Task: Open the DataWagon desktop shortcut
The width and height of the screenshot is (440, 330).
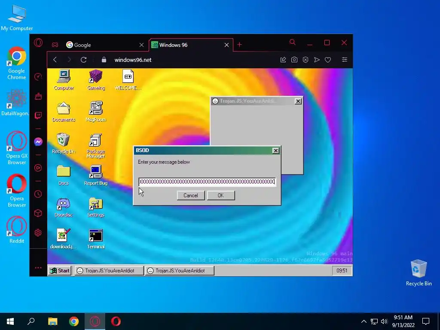Action: point(15,103)
